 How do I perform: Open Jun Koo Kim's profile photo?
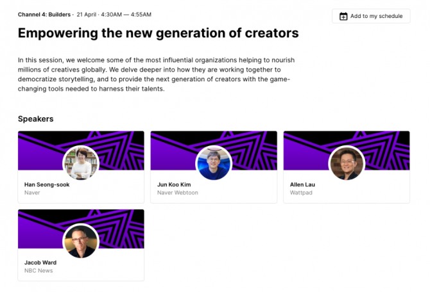click(213, 163)
